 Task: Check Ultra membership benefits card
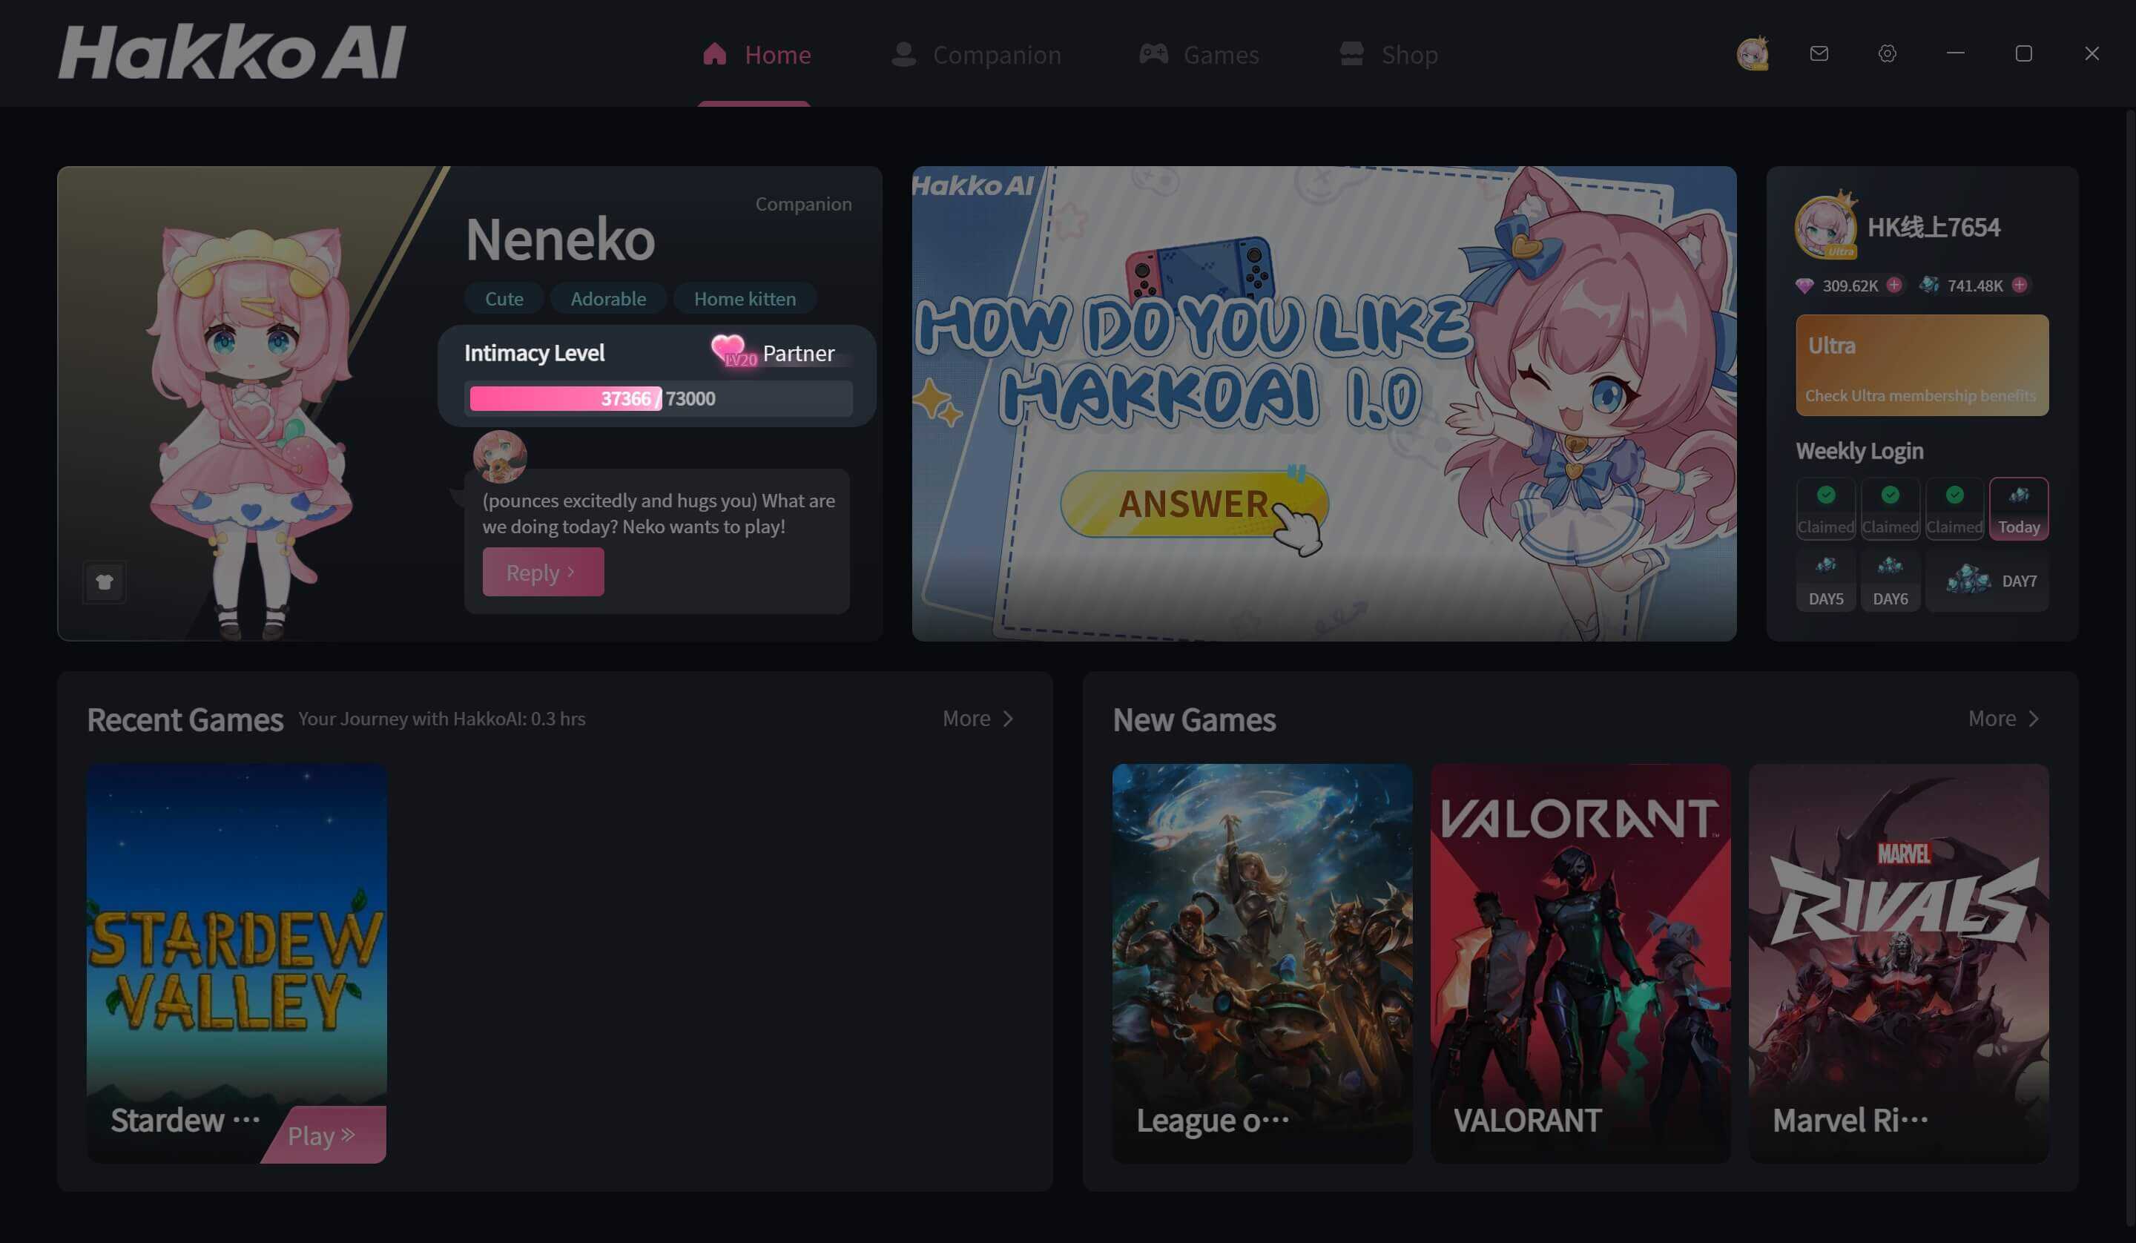1922,365
